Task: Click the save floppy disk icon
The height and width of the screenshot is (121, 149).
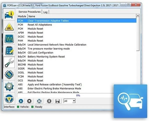Action: [57, 101]
